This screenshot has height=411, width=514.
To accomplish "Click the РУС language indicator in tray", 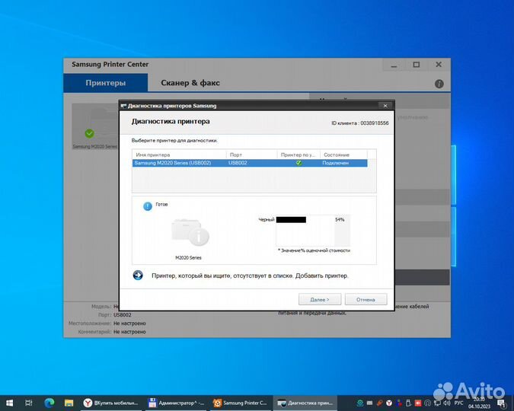I will pos(458,403).
